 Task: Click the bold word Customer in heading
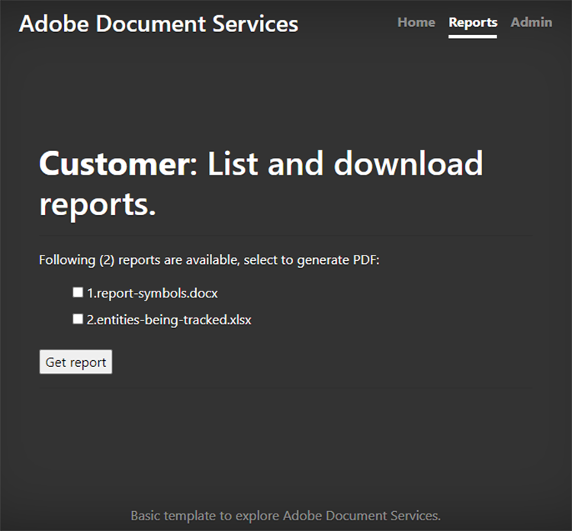(x=112, y=163)
